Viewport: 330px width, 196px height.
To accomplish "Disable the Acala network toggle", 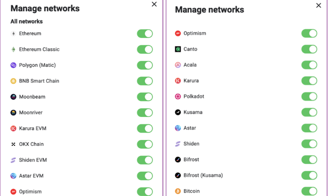I will 309,65.
